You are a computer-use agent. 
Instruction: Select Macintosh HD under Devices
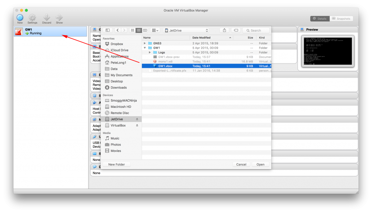(121, 107)
